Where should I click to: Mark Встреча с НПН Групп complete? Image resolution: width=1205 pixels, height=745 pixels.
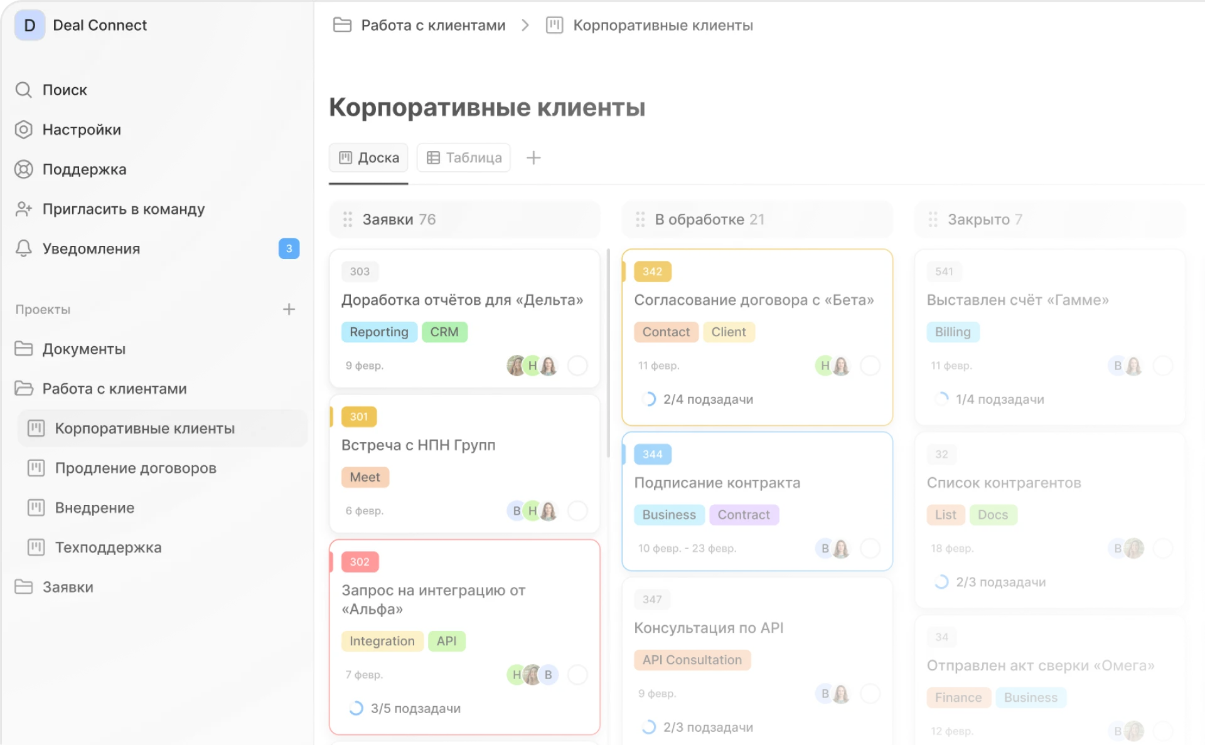point(577,510)
